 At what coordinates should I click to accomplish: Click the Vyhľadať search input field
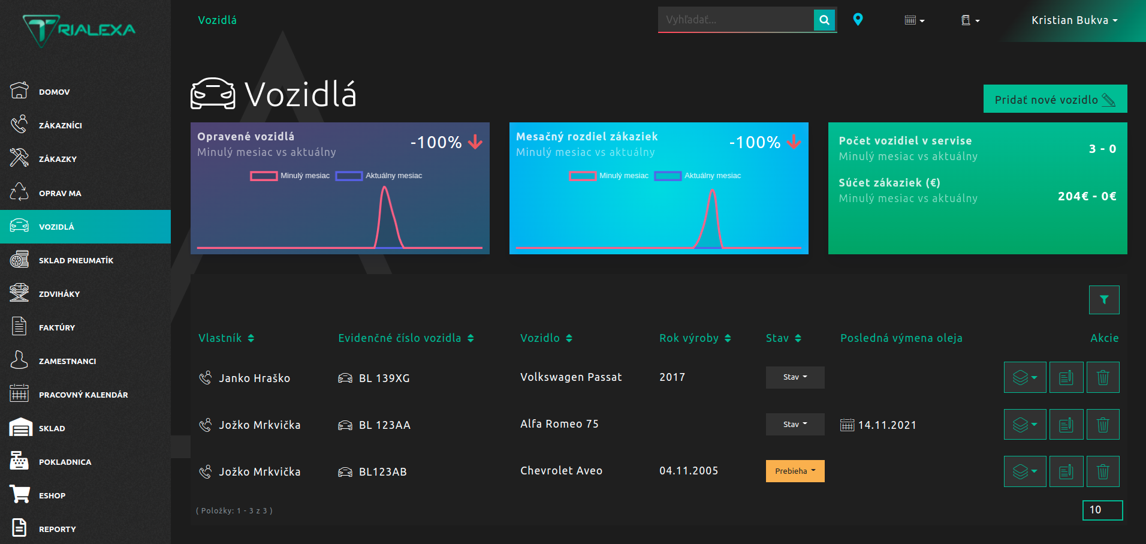point(735,20)
